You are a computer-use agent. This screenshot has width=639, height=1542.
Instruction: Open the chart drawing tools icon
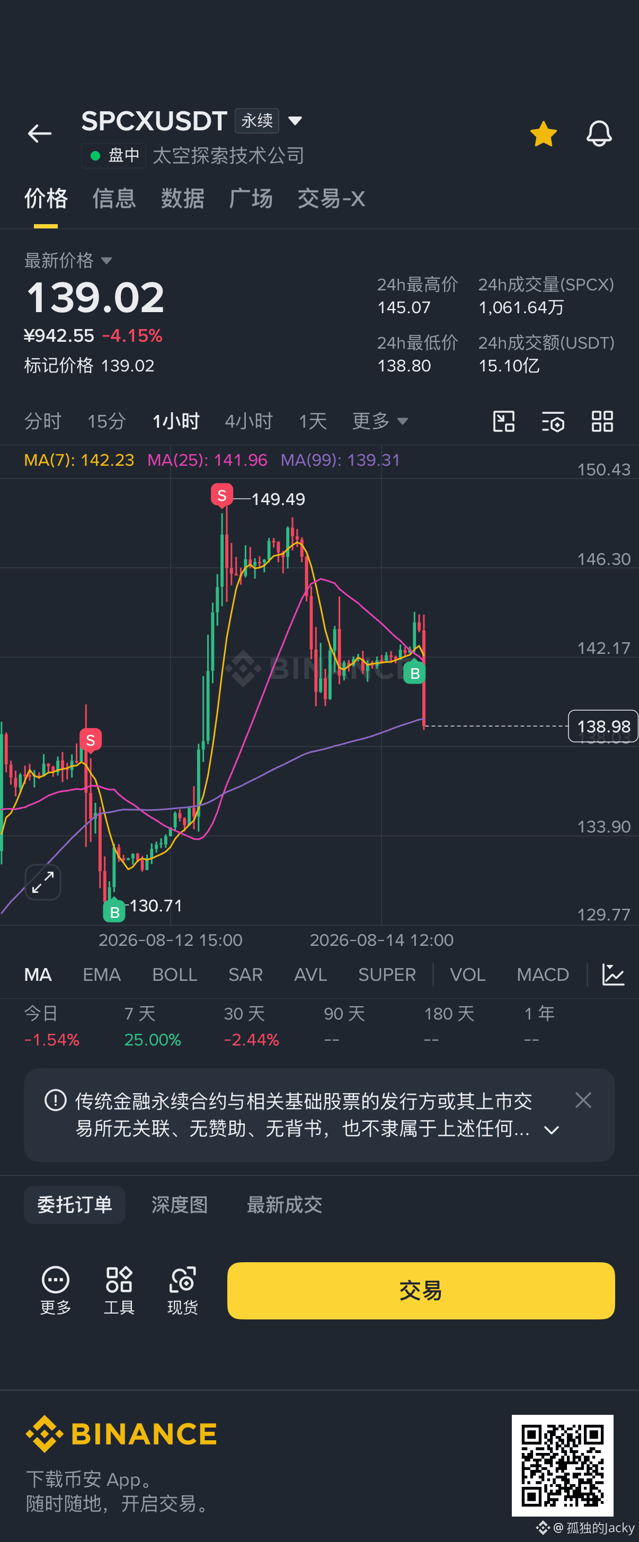pos(504,421)
